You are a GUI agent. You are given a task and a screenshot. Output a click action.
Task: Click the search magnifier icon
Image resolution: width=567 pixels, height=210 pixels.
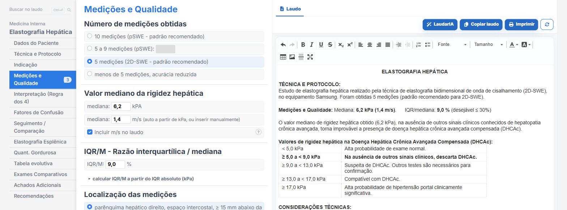[69, 10]
